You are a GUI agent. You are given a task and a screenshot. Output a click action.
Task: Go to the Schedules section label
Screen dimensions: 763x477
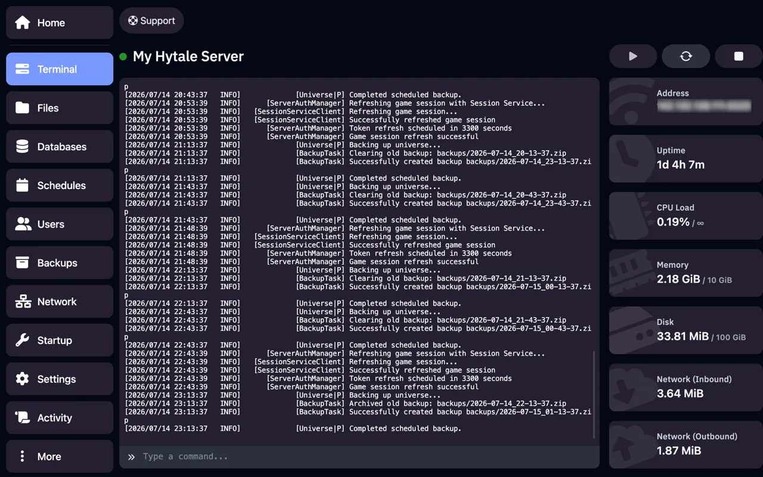click(61, 185)
